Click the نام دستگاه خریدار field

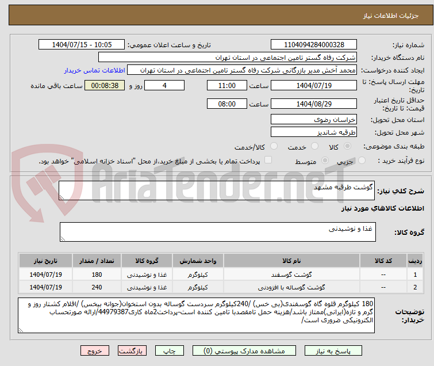(x=228, y=58)
